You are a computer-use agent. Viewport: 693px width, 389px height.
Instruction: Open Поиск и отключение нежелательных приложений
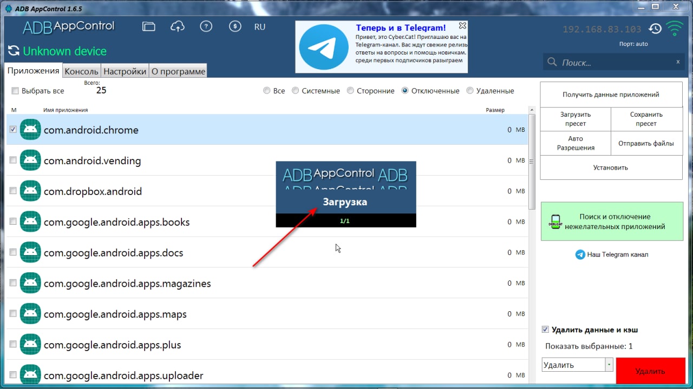tap(612, 222)
